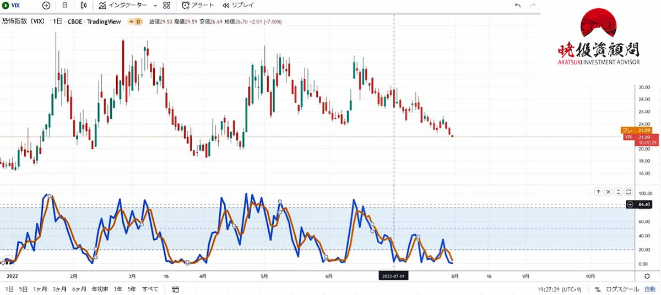
Task: Delete the stochastic indicator pane
Action: pyautogui.click(x=608, y=192)
